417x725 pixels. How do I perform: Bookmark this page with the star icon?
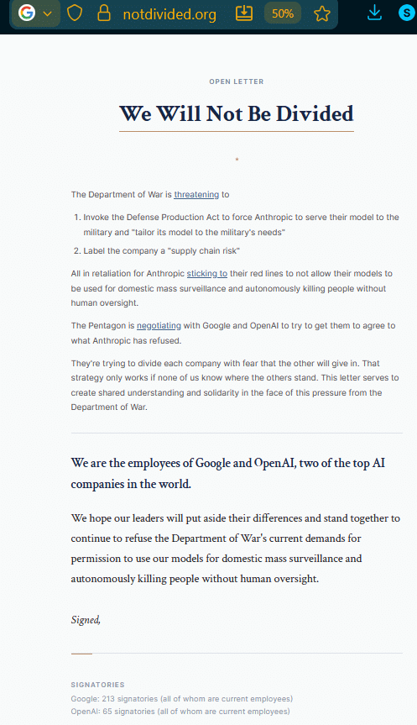click(322, 13)
